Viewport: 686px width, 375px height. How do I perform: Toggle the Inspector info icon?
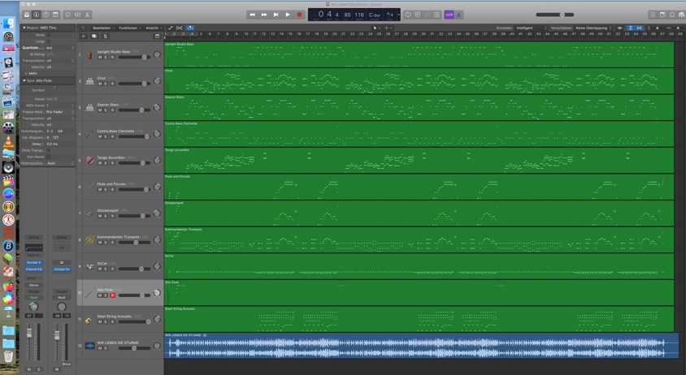tap(37, 15)
